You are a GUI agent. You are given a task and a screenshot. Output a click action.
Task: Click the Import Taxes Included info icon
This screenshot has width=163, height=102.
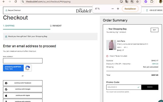pyautogui.click(x=107, y=56)
